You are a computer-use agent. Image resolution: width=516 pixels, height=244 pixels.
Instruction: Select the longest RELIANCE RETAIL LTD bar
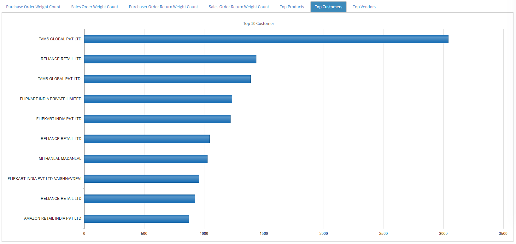point(170,59)
